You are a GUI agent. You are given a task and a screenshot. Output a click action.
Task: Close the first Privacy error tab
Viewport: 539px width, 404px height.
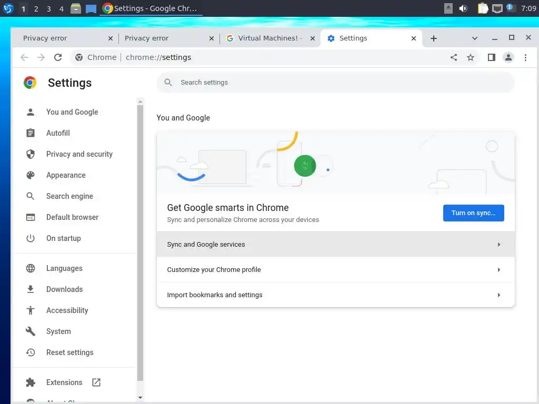[x=111, y=38]
